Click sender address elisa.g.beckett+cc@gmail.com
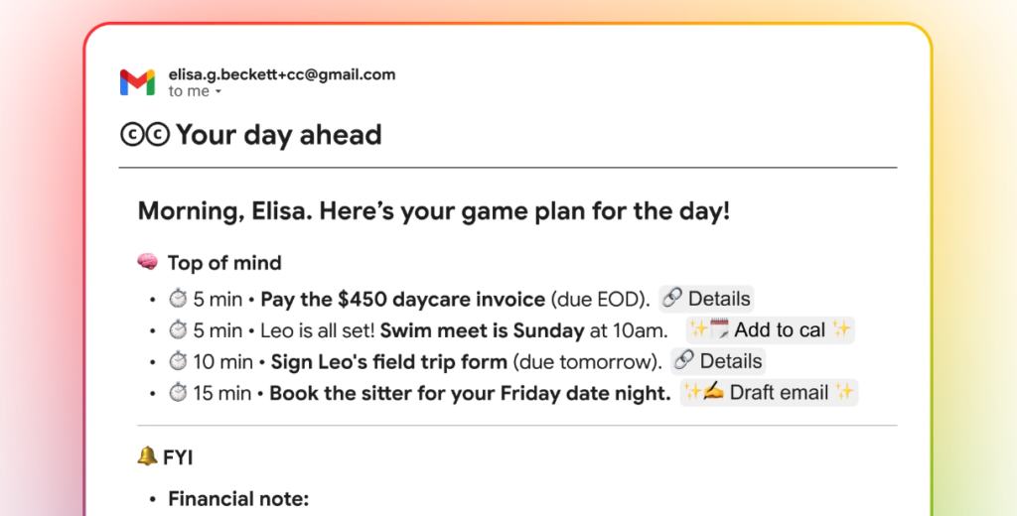 [x=282, y=74]
